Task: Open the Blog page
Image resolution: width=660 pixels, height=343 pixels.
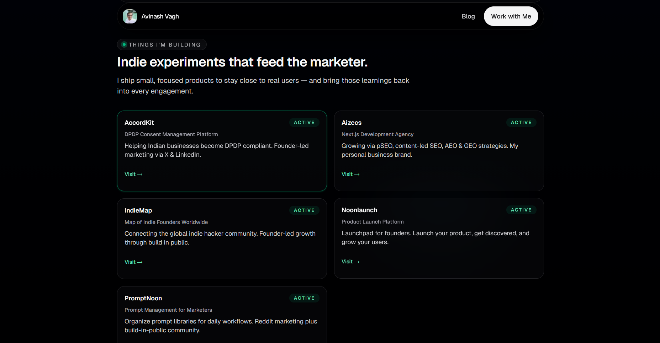Action: coord(468,16)
